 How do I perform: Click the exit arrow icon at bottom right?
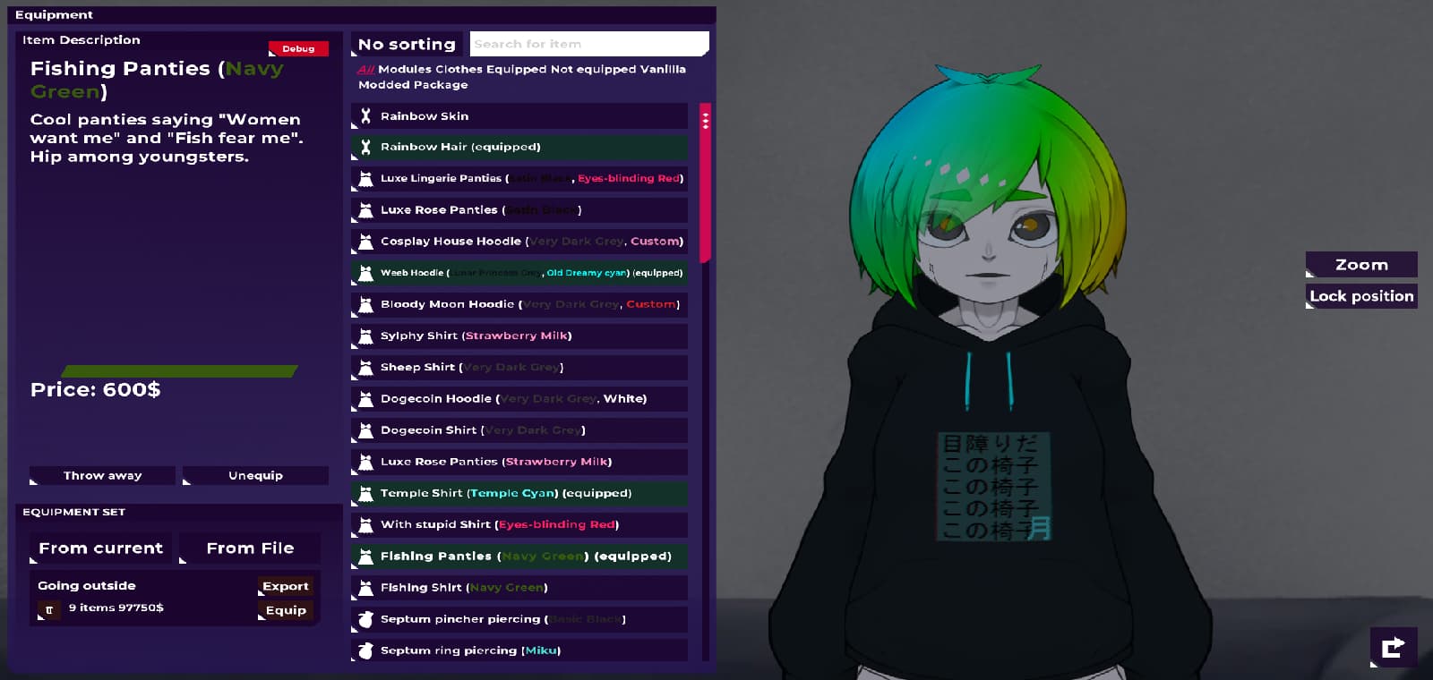pos(1393,647)
